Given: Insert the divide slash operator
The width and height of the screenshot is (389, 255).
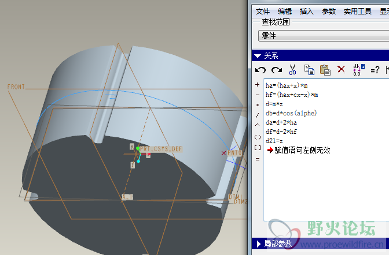Looking at the screenshot, I should (257, 115).
